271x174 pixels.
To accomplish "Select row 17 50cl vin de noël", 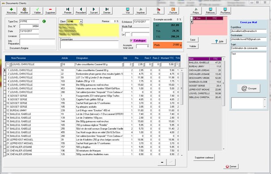I will (x=91, y=129).
